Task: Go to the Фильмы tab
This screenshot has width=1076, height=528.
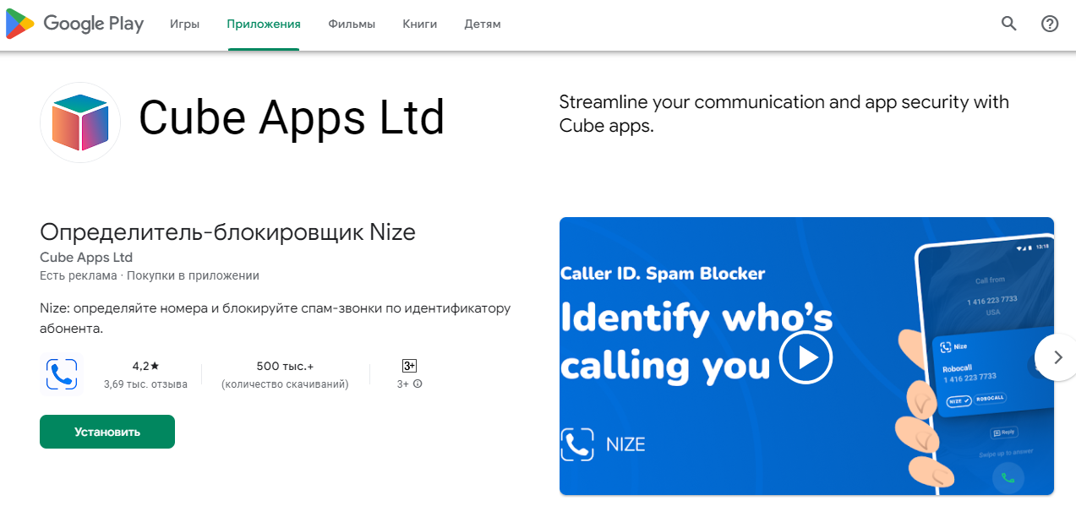Action: point(352,24)
